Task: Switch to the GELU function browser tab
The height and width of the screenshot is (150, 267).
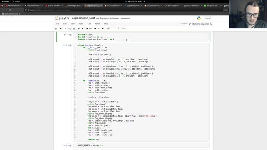Action: (x=153, y=5)
